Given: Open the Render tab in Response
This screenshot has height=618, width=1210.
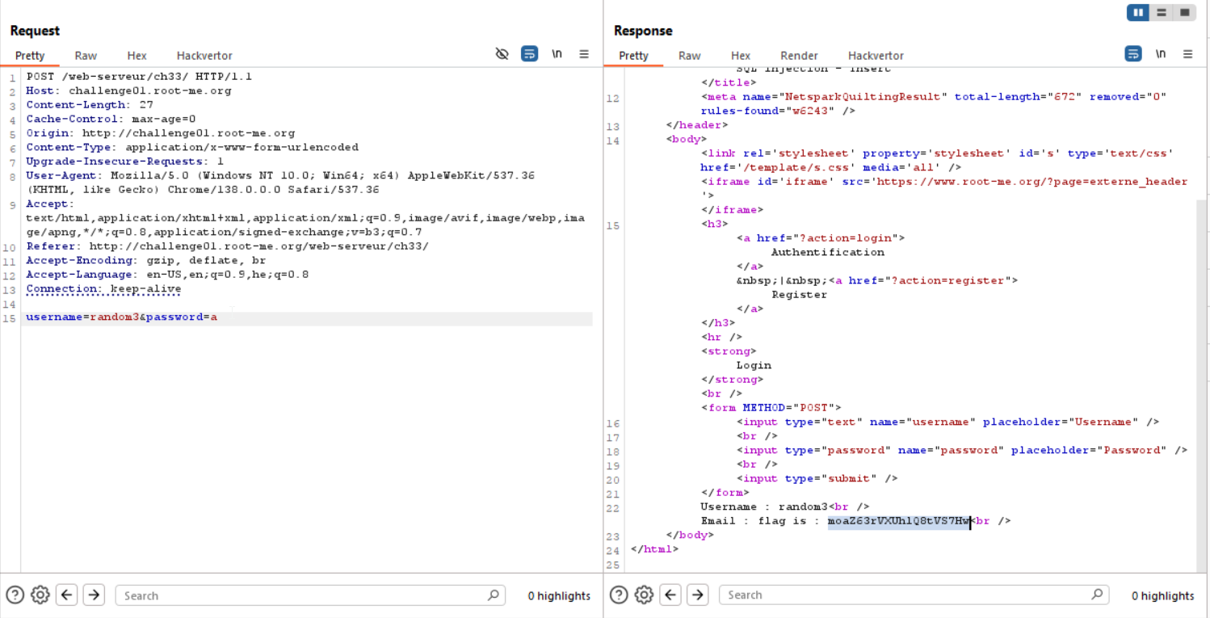Looking at the screenshot, I should tap(799, 56).
